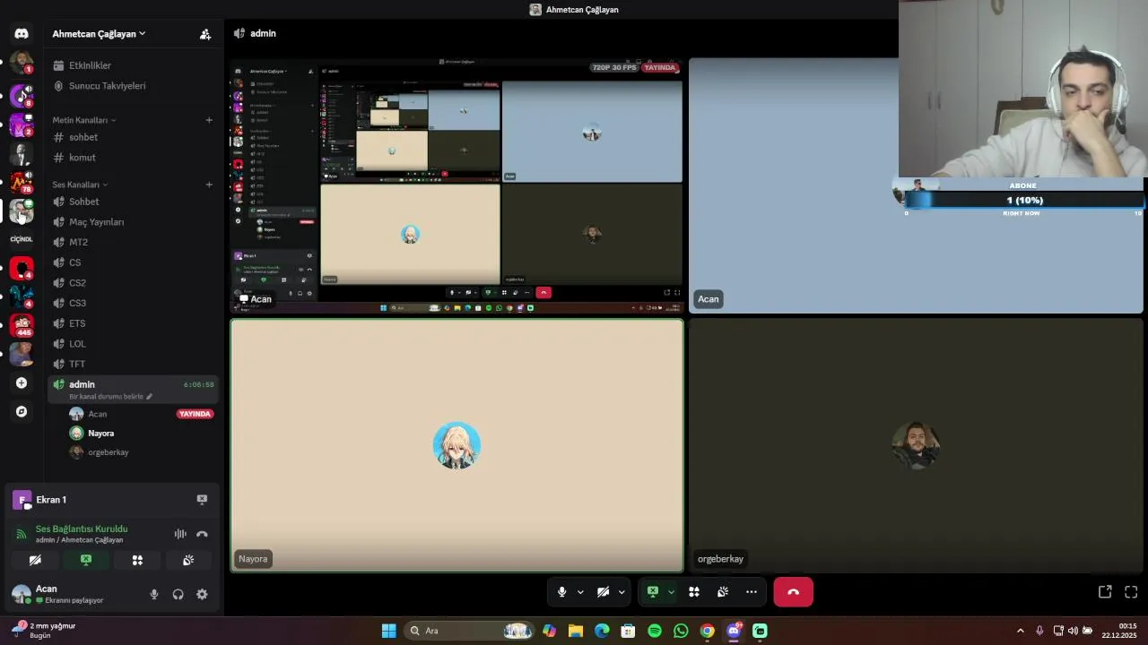Click the taskbar search box Ara

[x=470, y=631]
